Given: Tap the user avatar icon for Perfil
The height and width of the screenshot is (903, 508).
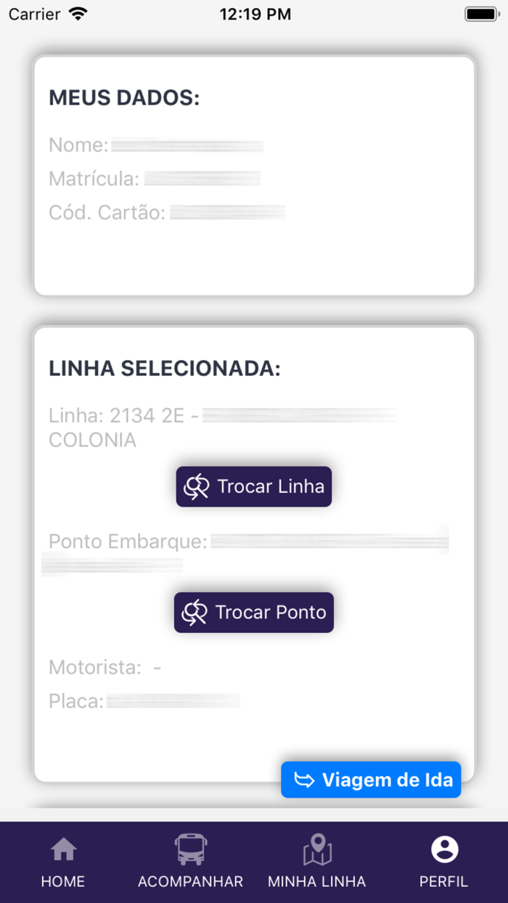Looking at the screenshot, I should click(444, 849).
